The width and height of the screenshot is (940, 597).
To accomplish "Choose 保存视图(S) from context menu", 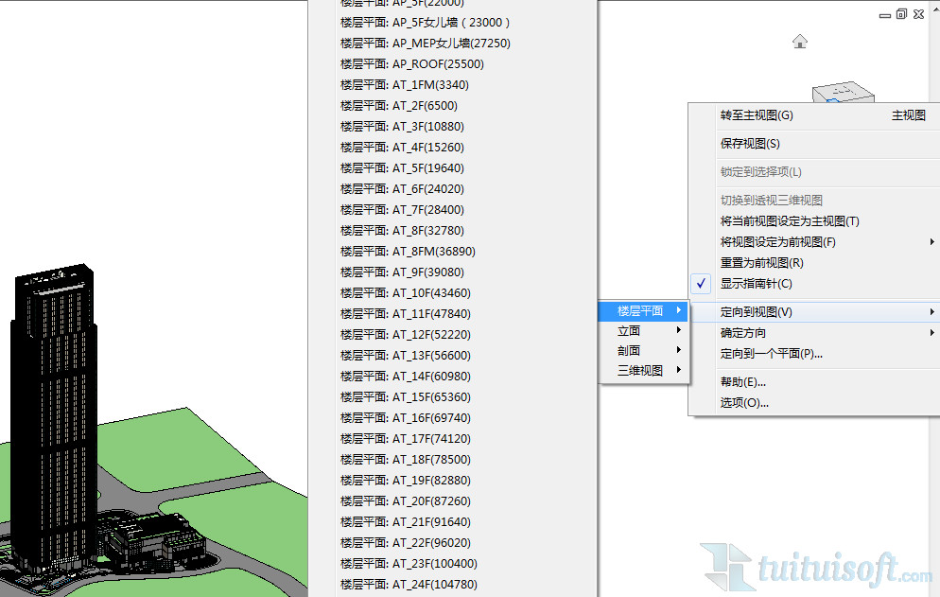I will pos(750,144).
